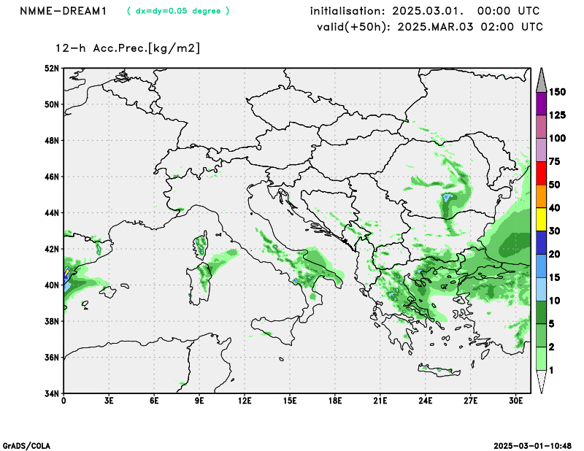Click the blue precipitation core over Romania
The width and height of the screenshot is (584, 451).
coord(447,197)
